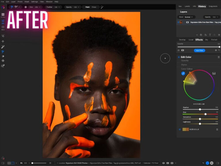This screenshot has width=221, height=166.
Task: Add a new layer with plus icon
Action: (197, 35)
